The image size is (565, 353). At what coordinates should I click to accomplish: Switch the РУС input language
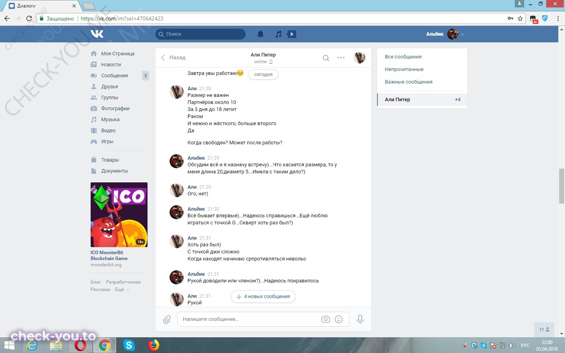coord(525,346)
